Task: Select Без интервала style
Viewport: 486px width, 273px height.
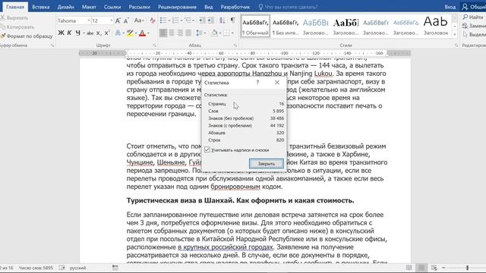Action: pyautogui.click(x=286, y=26)
